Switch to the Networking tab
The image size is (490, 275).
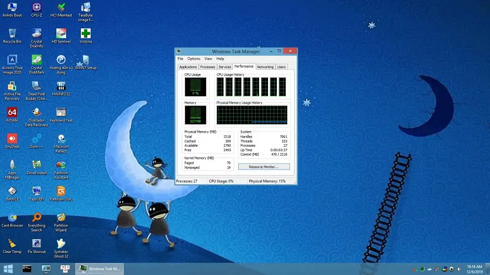pyautogui.click(x=265, y=67)
